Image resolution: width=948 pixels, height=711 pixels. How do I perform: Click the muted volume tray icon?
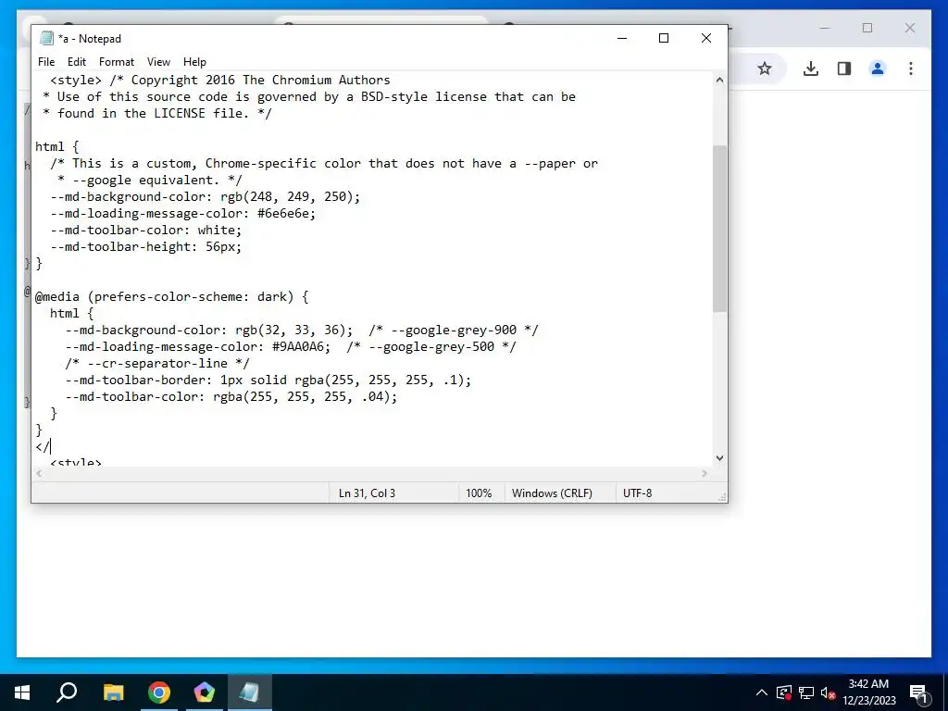coord(829,692)
